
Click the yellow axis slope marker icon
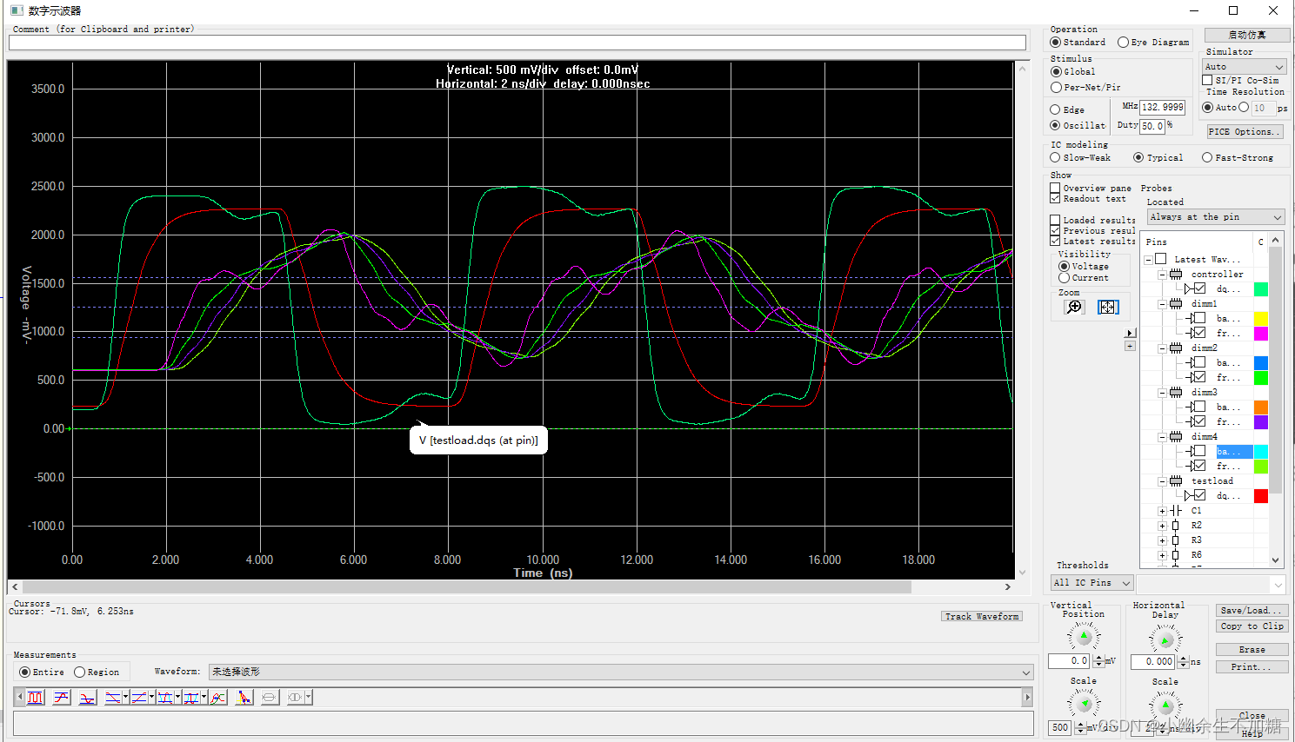(244, 697)
